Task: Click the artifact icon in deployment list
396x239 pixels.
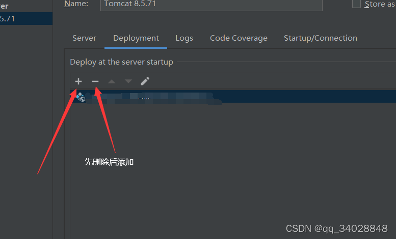Action: coord(81,97)
